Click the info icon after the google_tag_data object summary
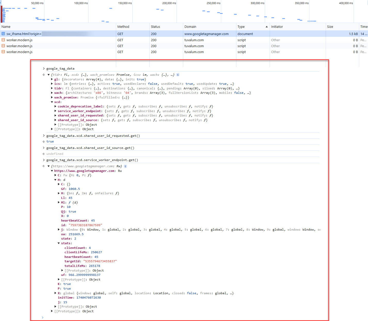Image resolution: width=368 pixels, height=321 pixels. [x=178, y=75]
